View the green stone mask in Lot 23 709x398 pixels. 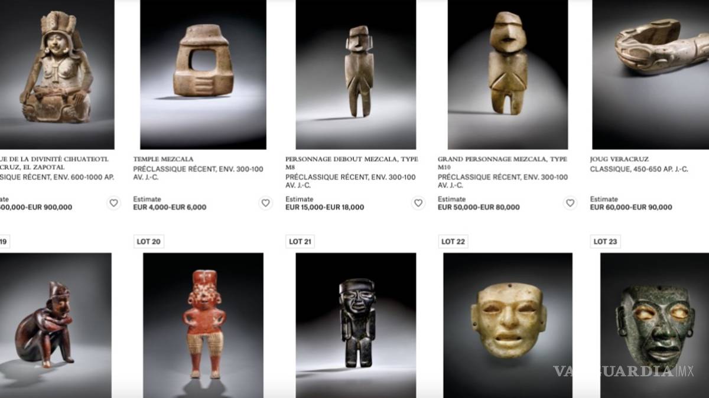pyautogui.click(x=655, y=325)
